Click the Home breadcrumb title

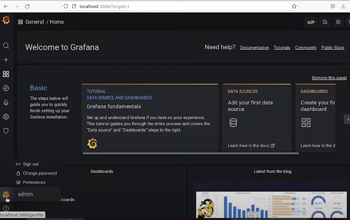pos(57,22)
